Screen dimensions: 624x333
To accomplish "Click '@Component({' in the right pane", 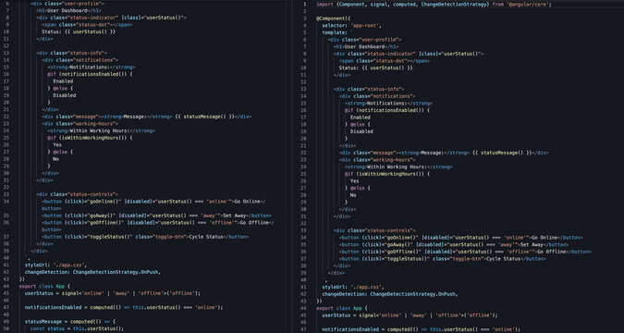I will (334, 18).
